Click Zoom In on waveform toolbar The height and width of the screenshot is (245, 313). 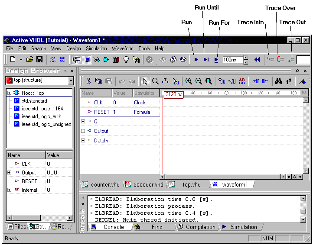point(189,81)
